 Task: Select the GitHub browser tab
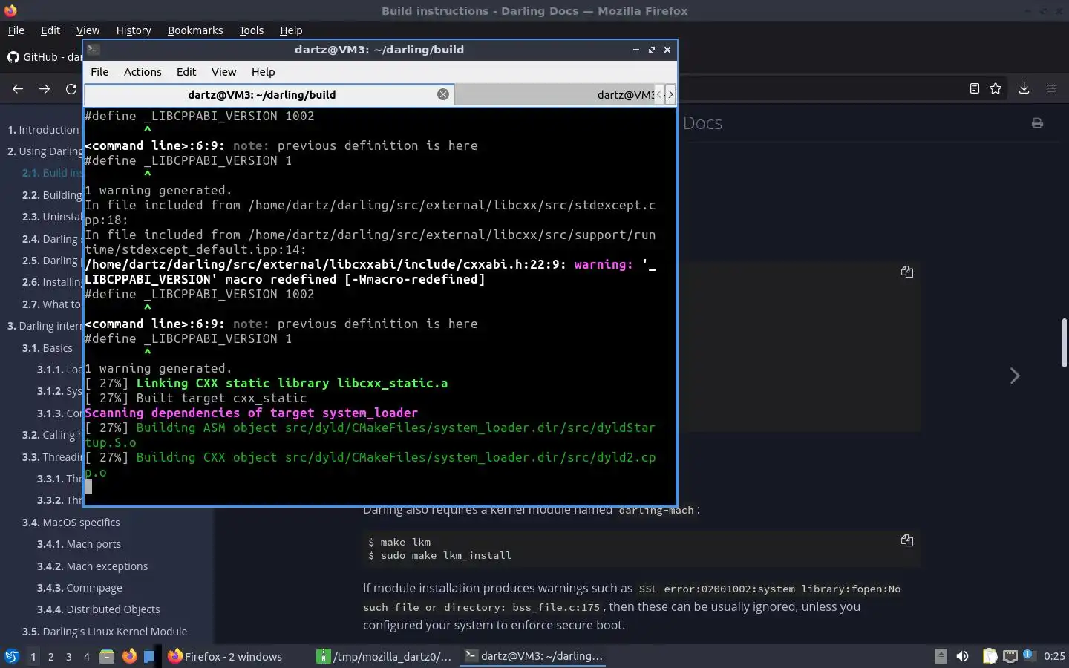[43, 57]
